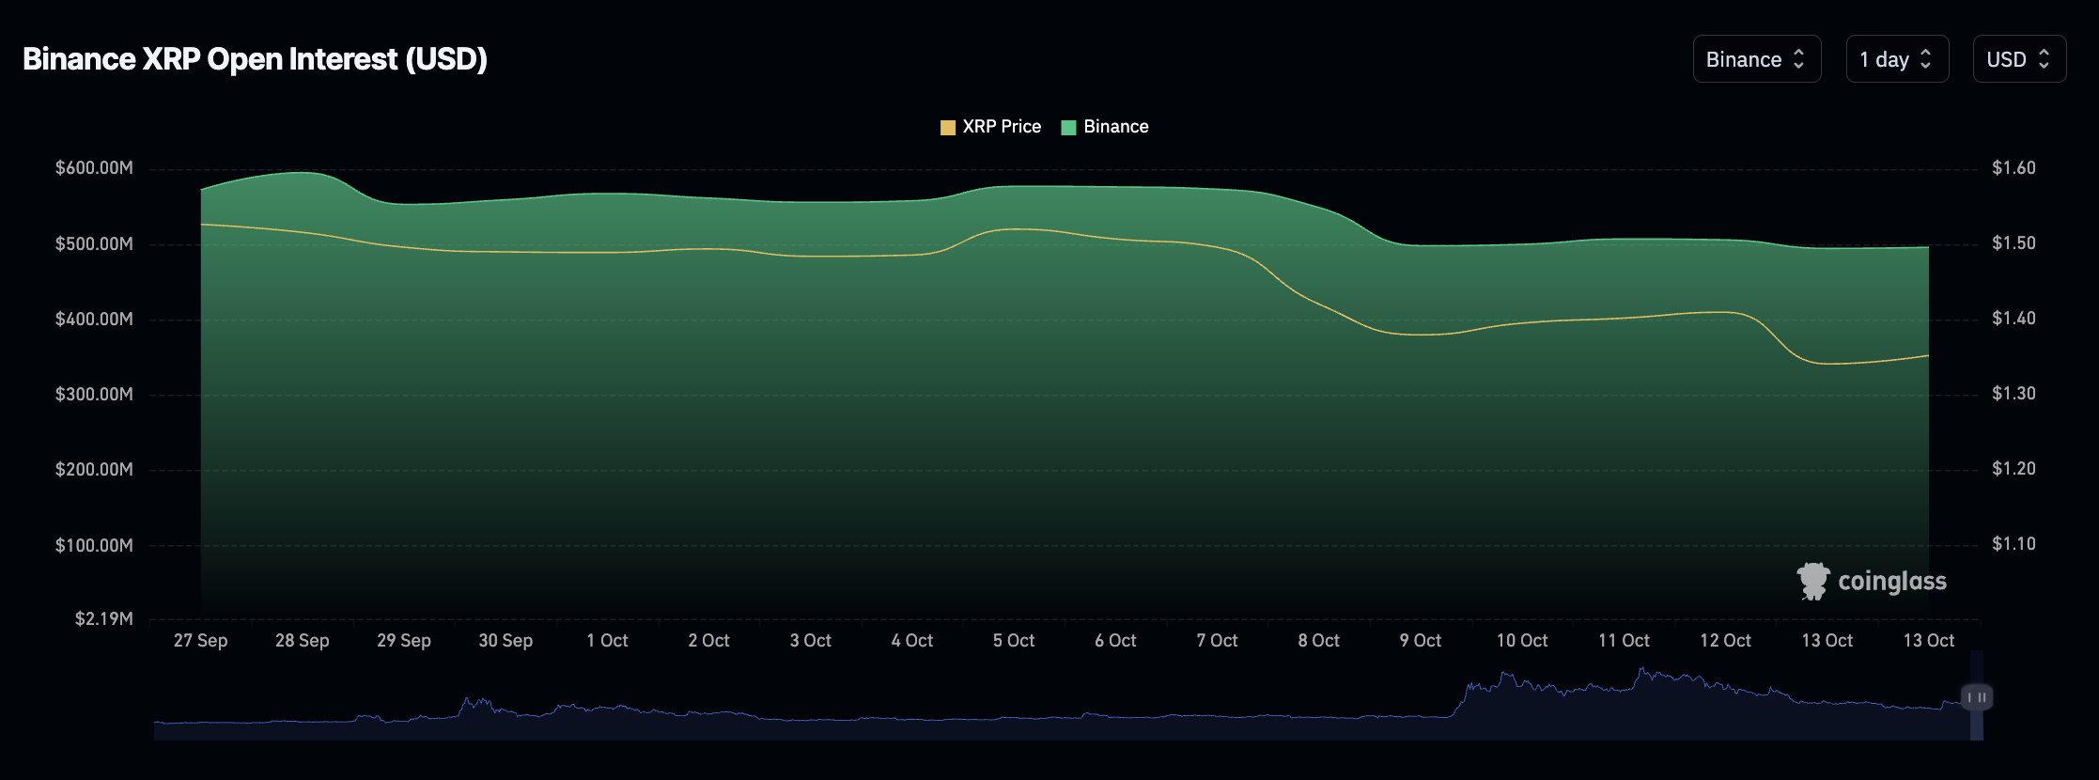Viewport: 2099px width, 780px height.
Task: Click the 27 Sep date label
Action: 200,641
